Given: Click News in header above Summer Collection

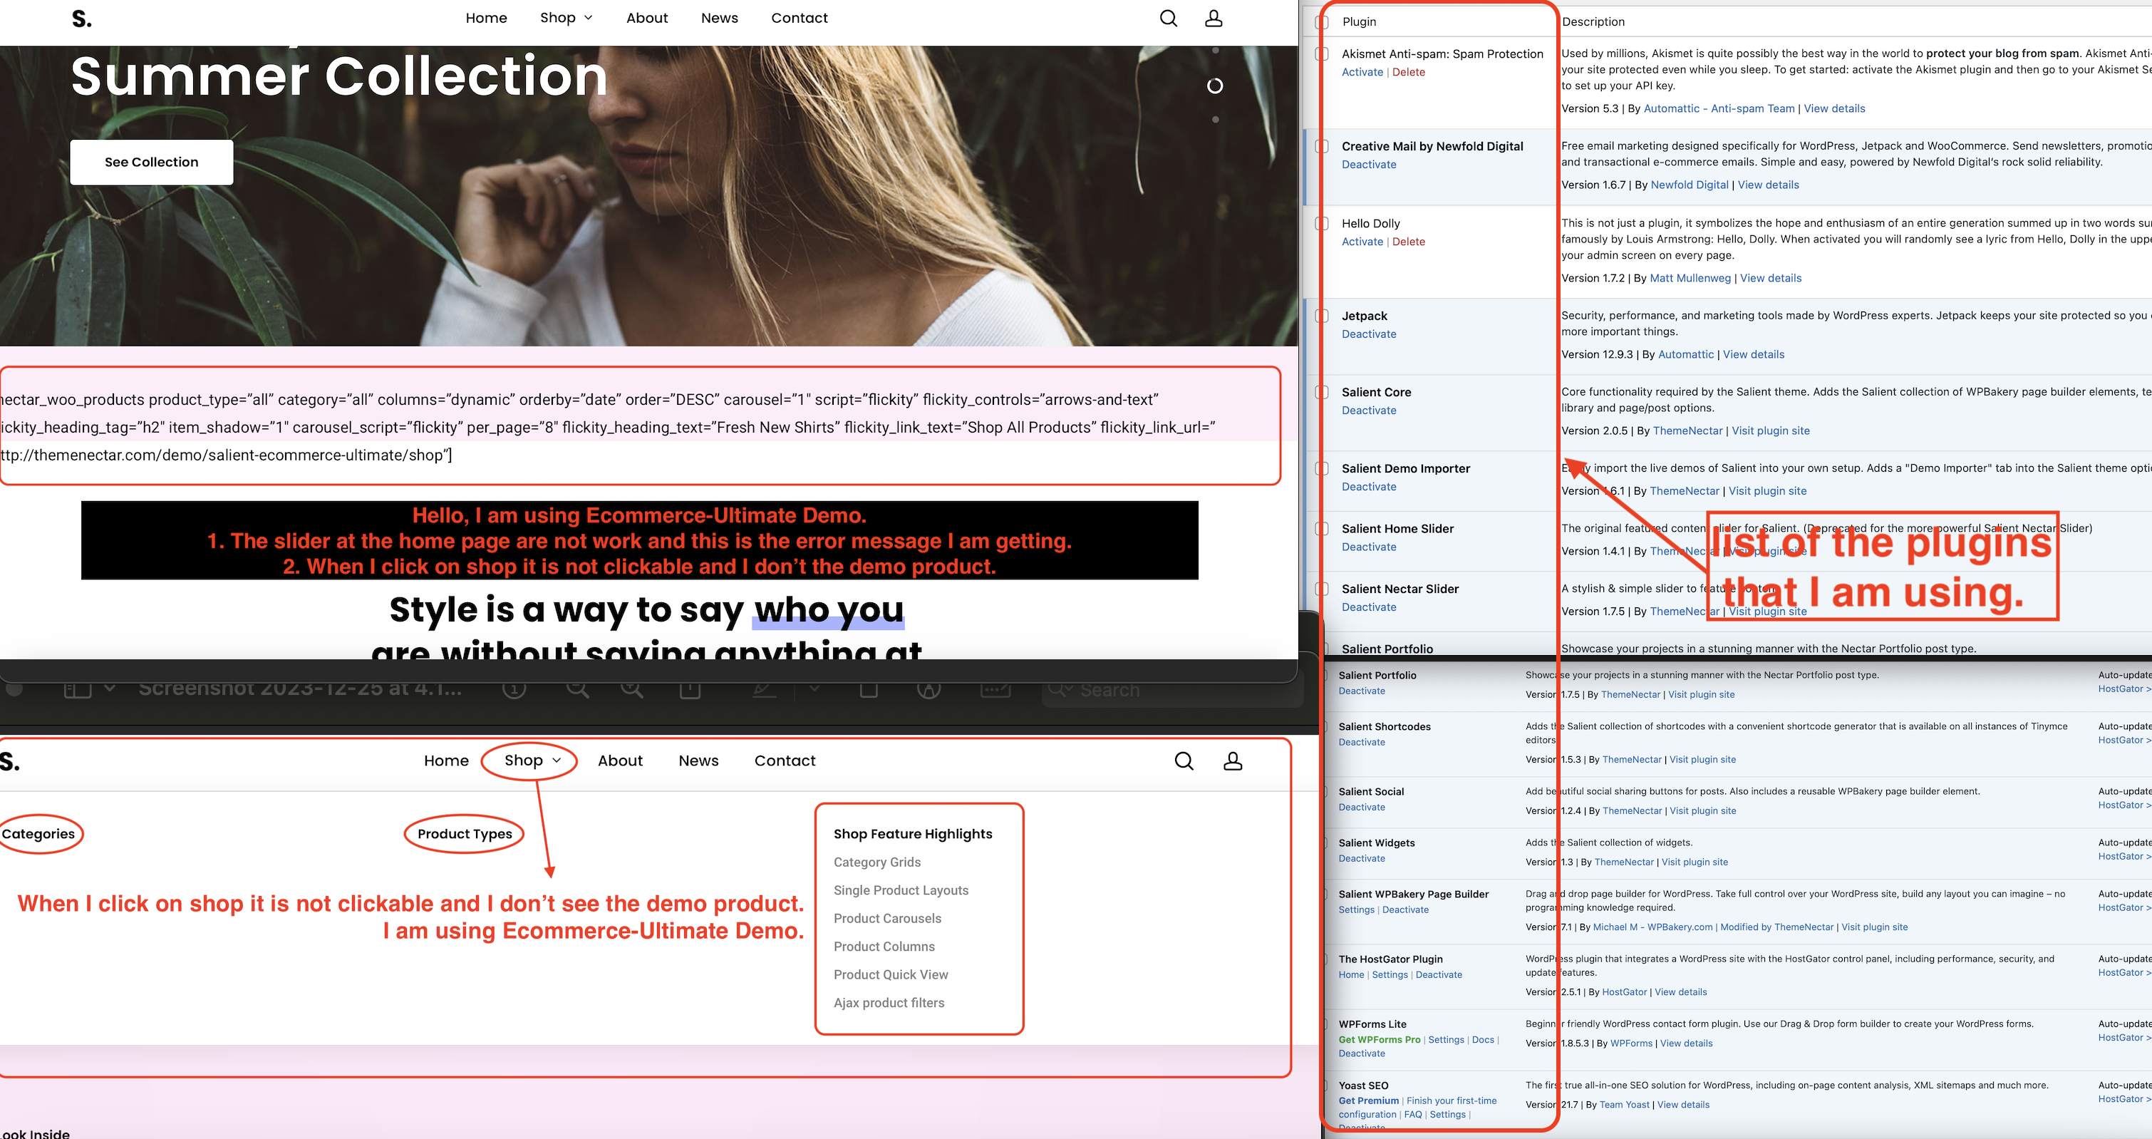Looking at the screenshot, I should (719, 19).
